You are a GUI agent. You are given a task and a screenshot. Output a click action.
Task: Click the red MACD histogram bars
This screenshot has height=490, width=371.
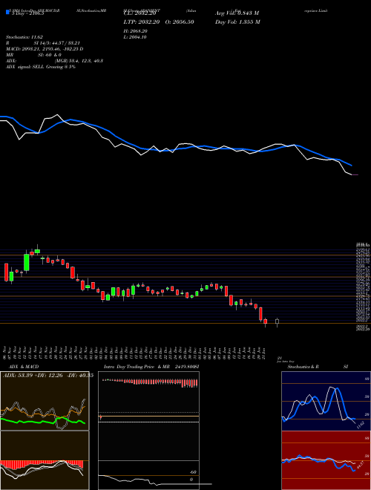coord(42,464)
